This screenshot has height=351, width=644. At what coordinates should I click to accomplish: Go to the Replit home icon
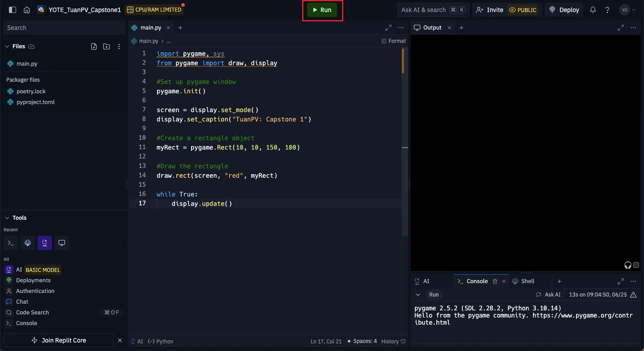27,10
